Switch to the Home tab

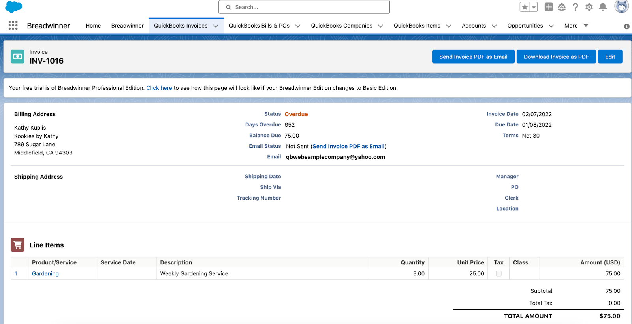(93, 26)
